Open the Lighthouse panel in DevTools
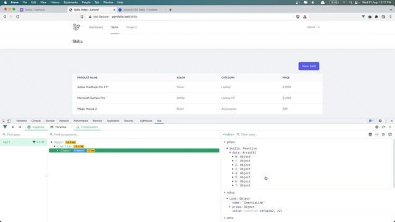 (x=146, y=121)
